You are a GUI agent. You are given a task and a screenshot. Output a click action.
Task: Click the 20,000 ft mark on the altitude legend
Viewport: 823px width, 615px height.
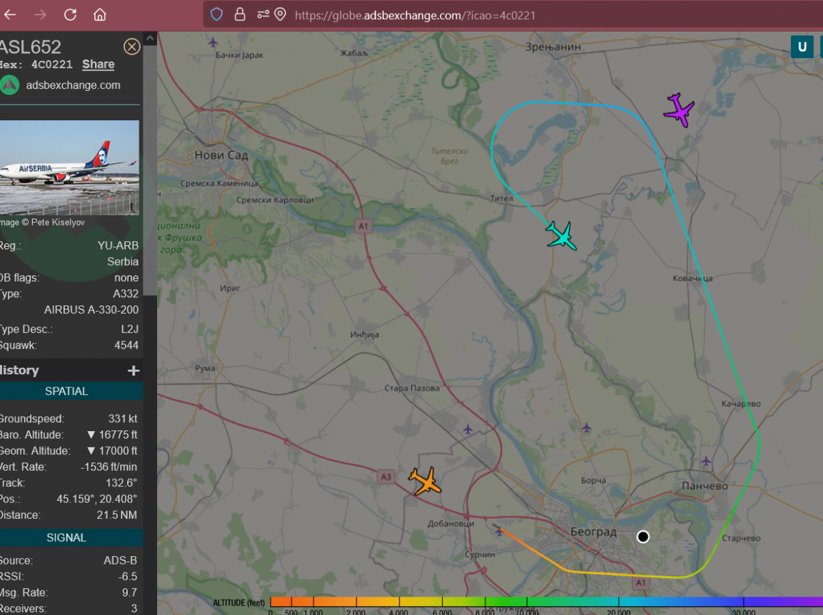coord(619,602)
